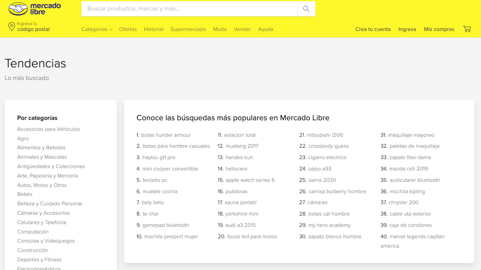Select trend 'pulidoras'
The height and width of the screenshot is (270, 481).
tap(236, 192)
